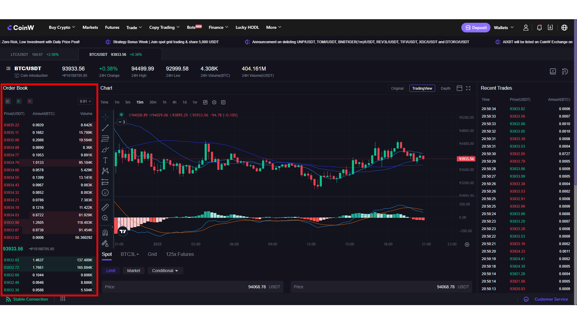This screenshot has height=324, width=577.
Task: Toggle magnet mode on the chart
Action: (105, 232)
